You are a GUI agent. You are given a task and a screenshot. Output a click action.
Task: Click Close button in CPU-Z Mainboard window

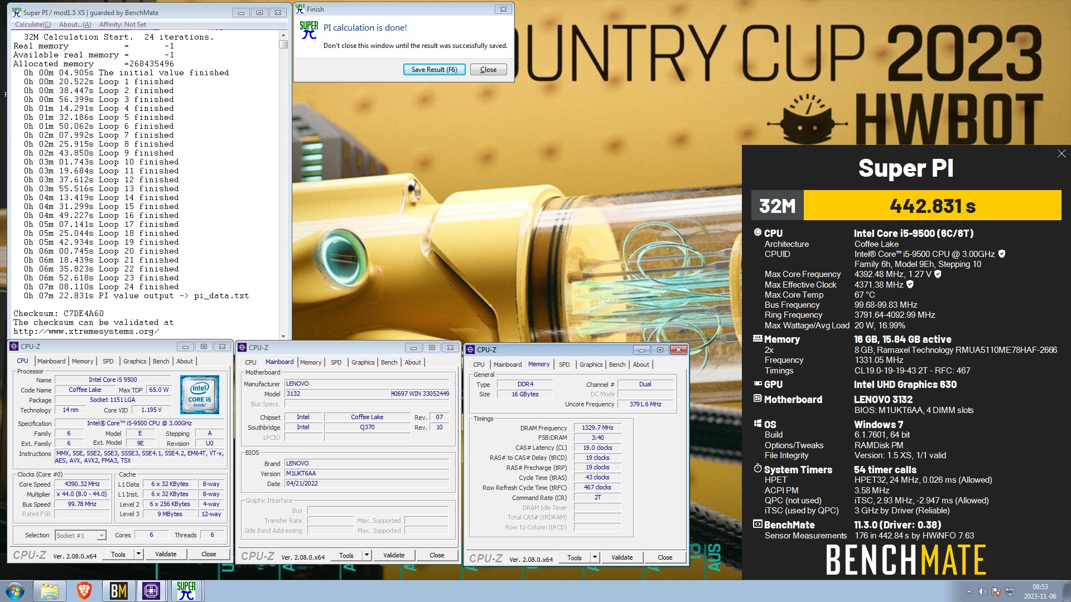coord(437,555)
